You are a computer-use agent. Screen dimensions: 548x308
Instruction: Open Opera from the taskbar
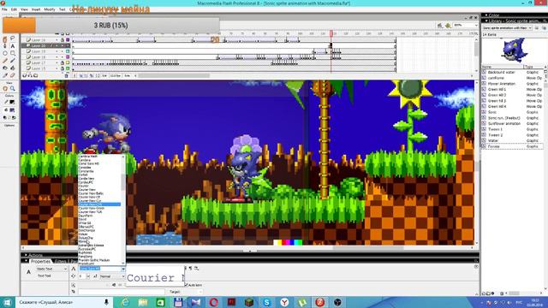tap(213, 302)
